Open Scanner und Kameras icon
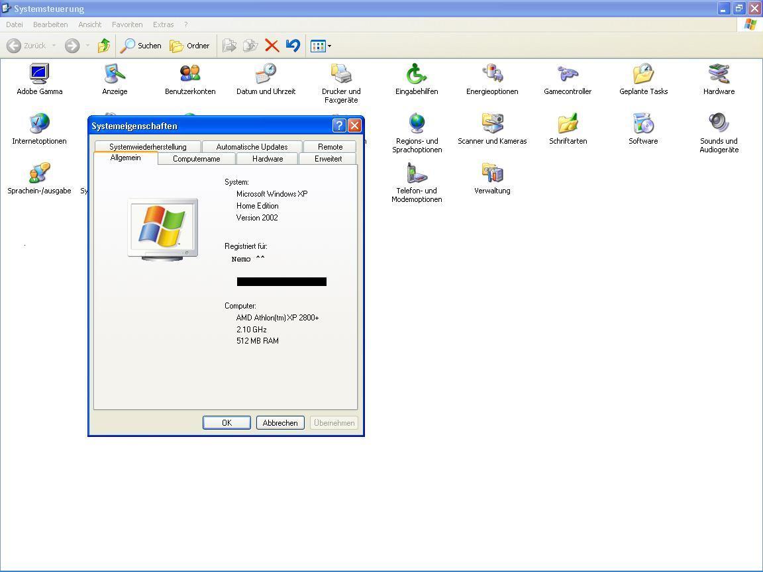The height and width of the screenshot is (572, 763). click(x=492, y=124)
